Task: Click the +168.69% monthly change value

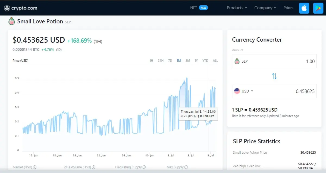Action: 79,41
